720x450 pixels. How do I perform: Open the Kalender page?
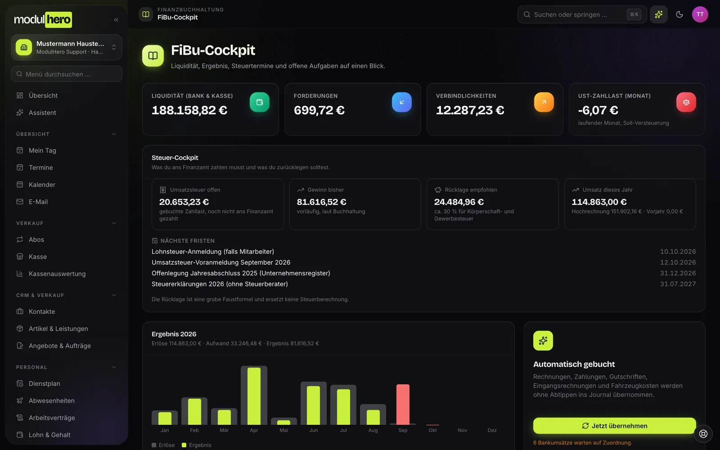67,184
